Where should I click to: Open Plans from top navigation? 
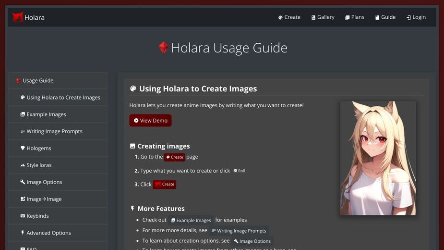coord(355,17)
